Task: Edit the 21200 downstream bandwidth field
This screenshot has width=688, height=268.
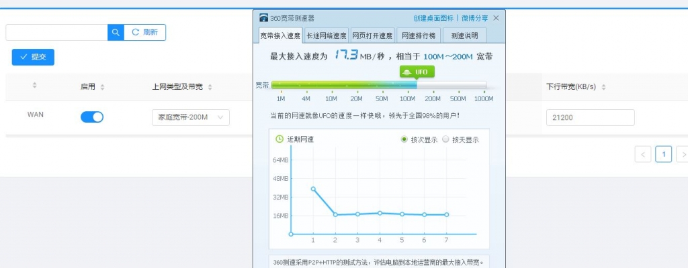Action: pyautogui.click(x=590, y=117)
